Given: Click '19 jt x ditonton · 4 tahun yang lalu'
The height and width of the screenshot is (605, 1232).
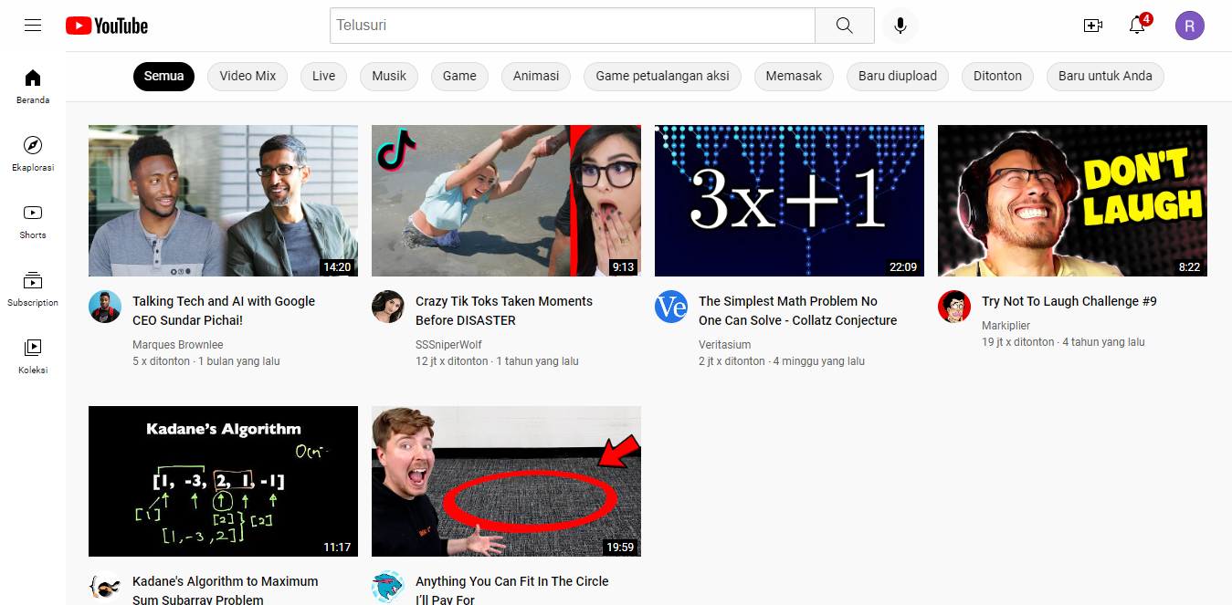Looking at the screenshot, I should tap(1063, 342).
